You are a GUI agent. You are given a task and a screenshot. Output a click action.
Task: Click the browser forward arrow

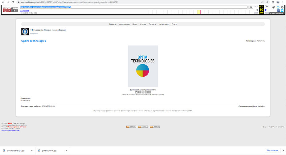(x=8, y=2)
